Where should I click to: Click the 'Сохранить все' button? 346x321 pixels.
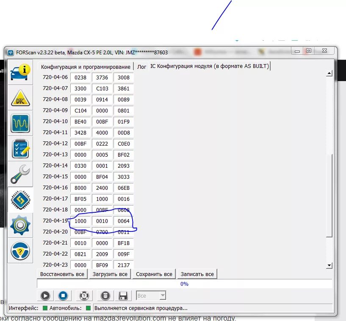[154, 274]
